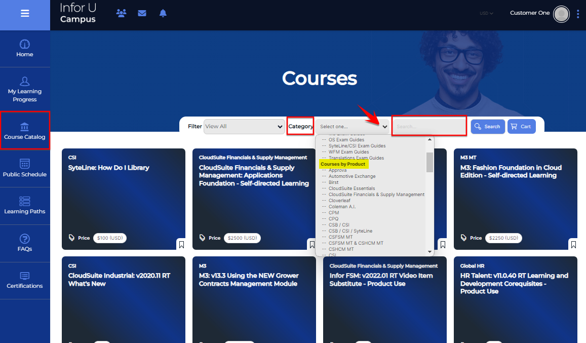Image resolution: width=586 pixels, height=343 pixels.
Task: Open the mail envelope icon
Action: 142,13
